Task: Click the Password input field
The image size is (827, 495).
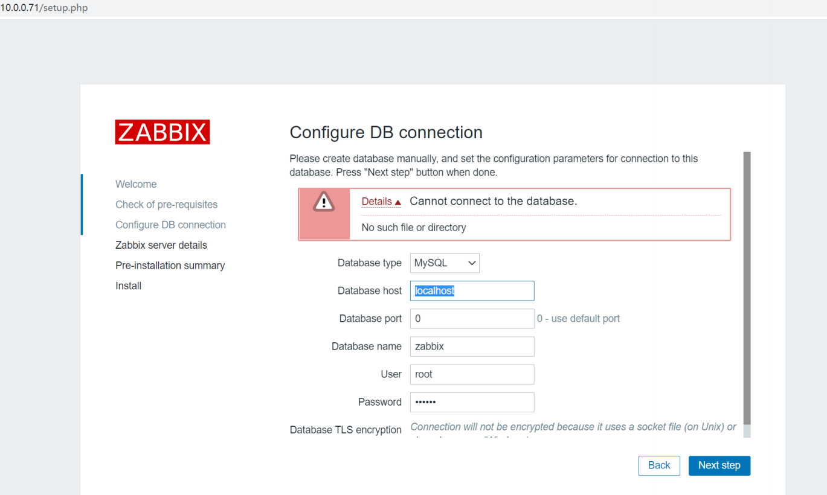Action: [x=472, y=402]
